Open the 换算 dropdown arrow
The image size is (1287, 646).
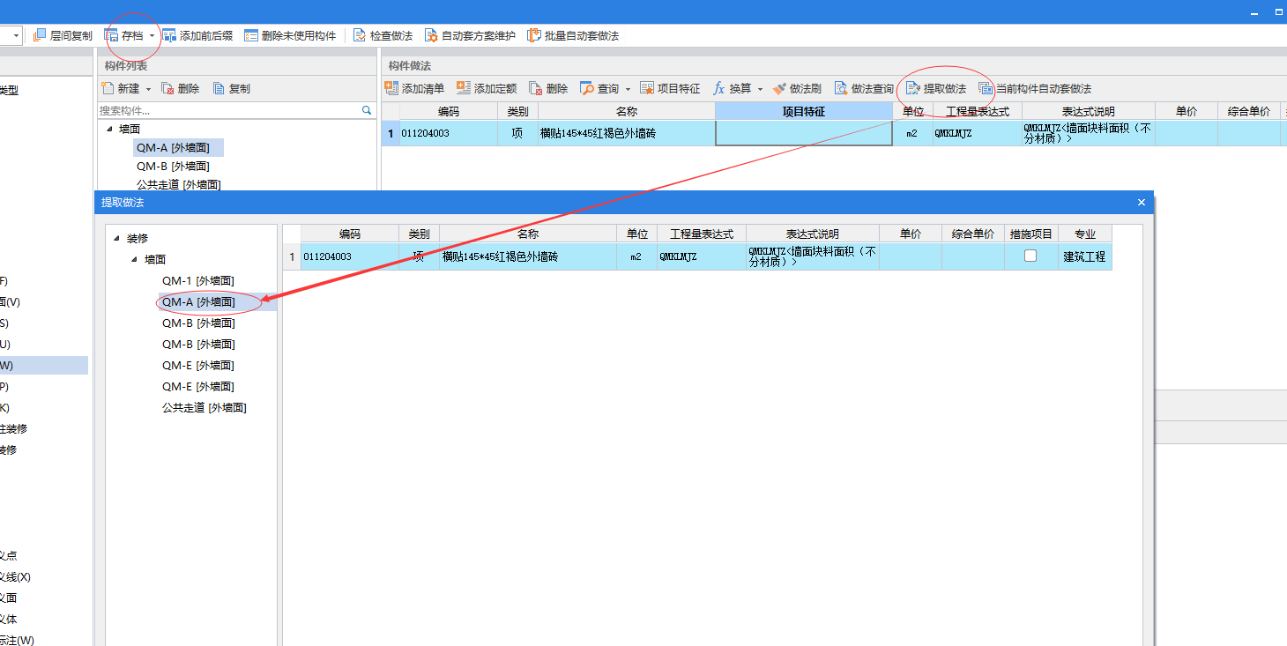click(x=760, y=89)
